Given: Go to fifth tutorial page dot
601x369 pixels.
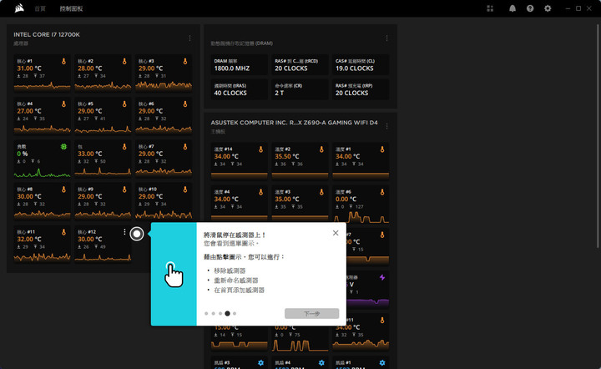Looking at the screenshot, I should 235,313.
